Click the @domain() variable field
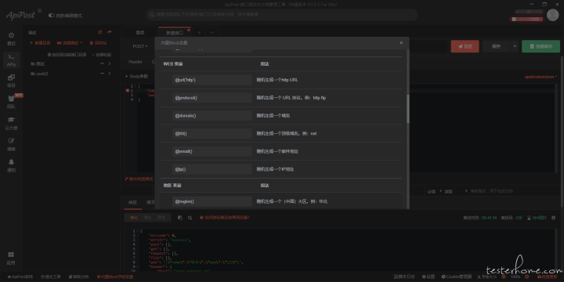564x282 pixels. pyautogui.click(x=212, y=116)
